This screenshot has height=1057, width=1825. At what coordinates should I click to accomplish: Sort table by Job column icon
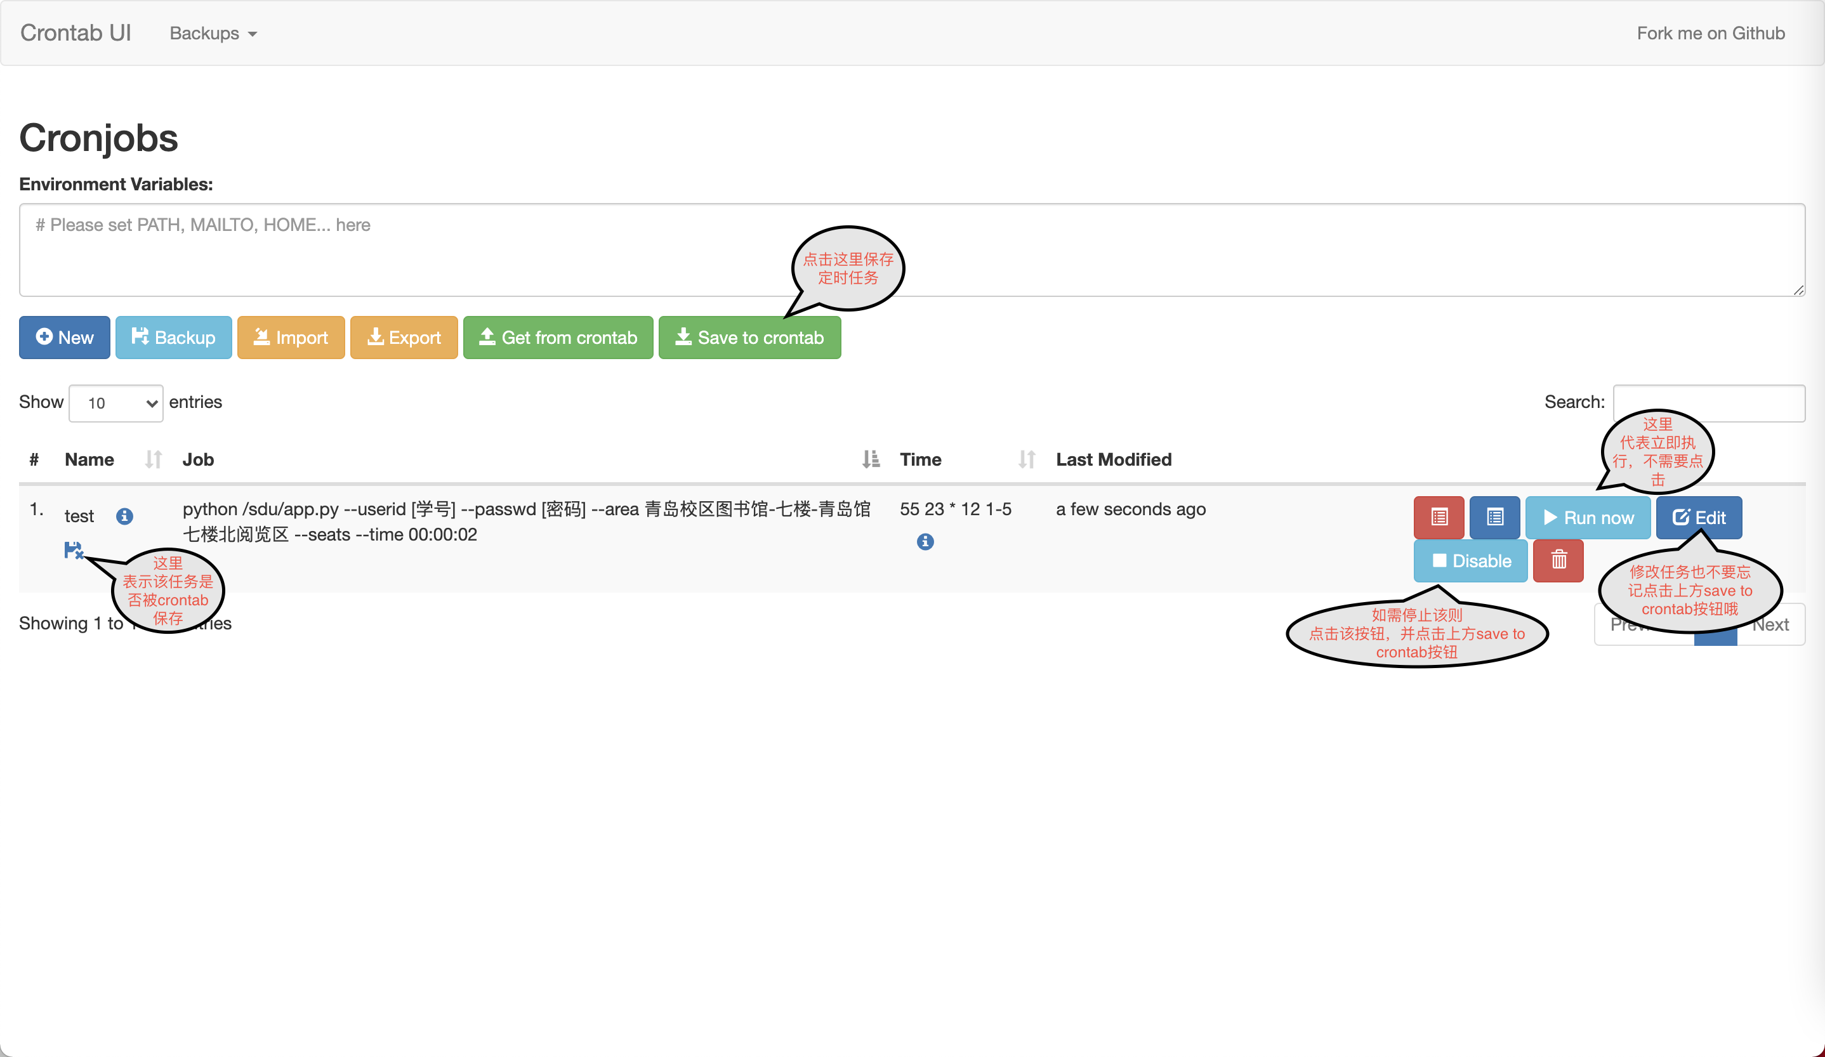(871, 459)
